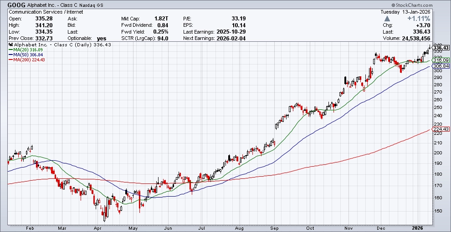Click the Prev Close value 332.73
Image resolution: width=451 pixels, height=232 pixels.
pyautogui.click(x=44, y=39)
